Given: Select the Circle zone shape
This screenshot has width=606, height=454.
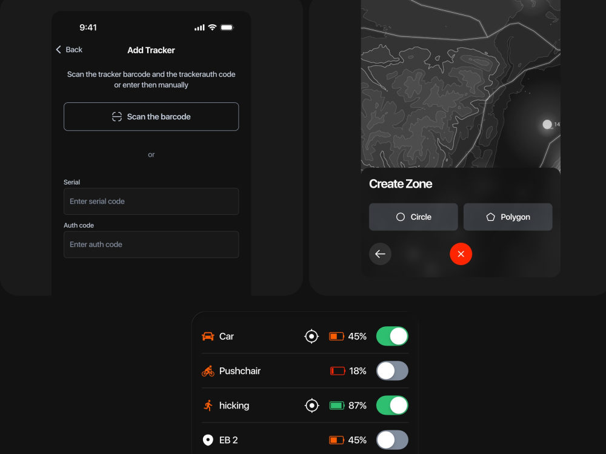Looking at the screenshot, I should [413, 217].
